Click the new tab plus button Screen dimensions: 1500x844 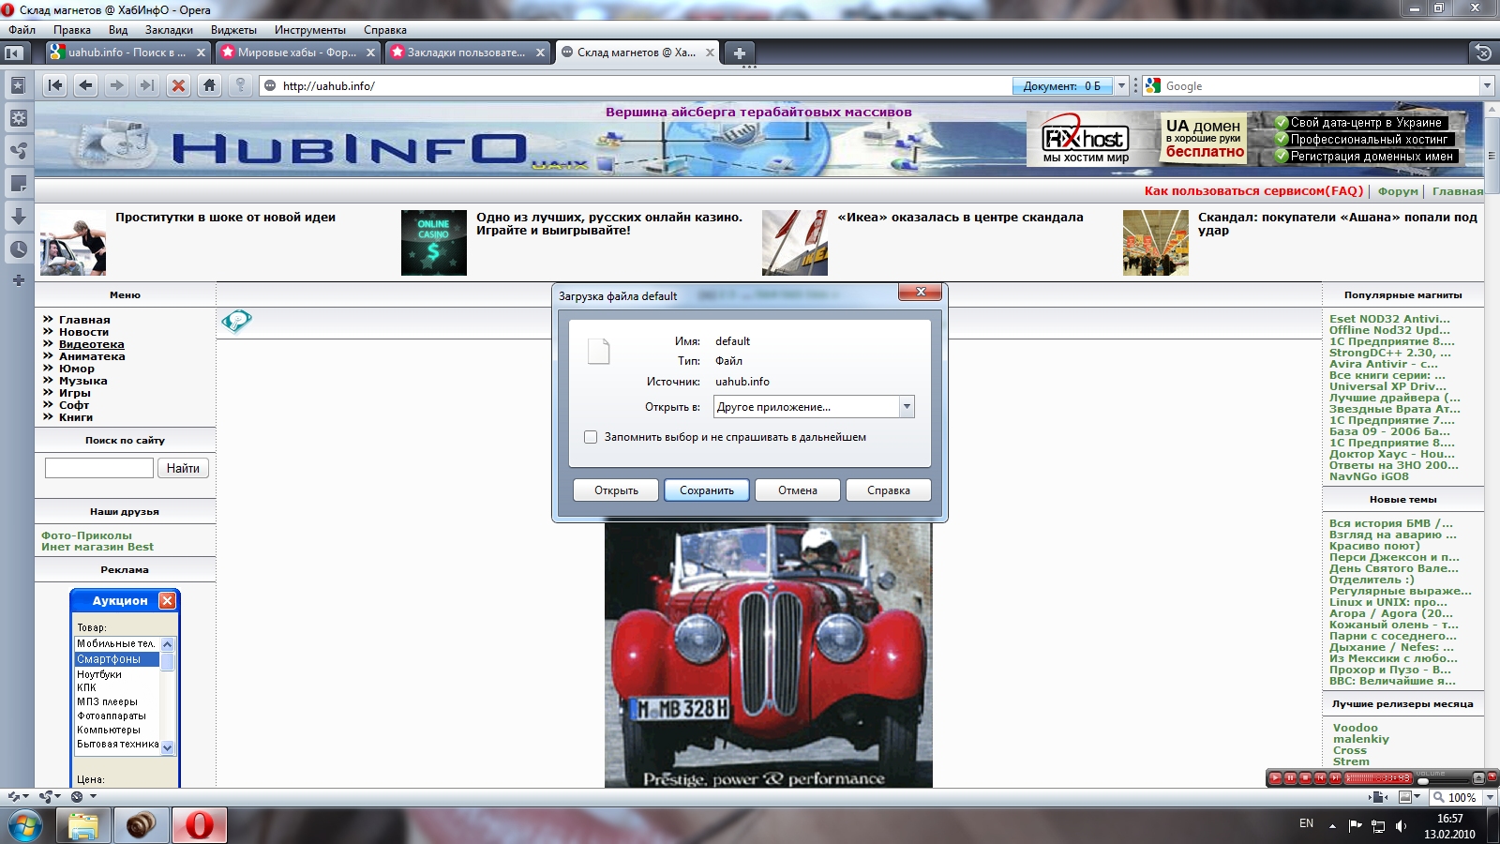739,53
